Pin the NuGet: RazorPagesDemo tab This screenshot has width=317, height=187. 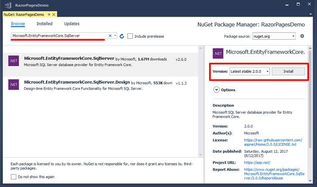point(49,15)
